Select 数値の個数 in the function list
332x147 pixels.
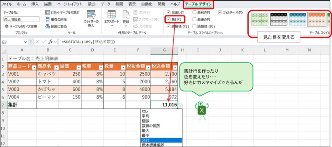[x=161, y=126]
